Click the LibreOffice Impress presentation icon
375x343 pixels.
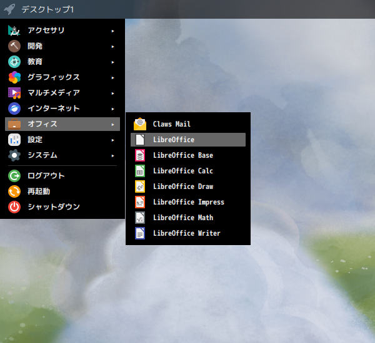pyautogui.click(x=140, y=202)
